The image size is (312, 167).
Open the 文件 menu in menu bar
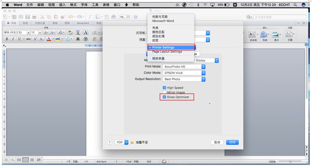click(29, 5)
